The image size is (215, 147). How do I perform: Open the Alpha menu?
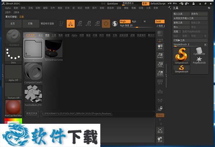[x=8, y=8]
